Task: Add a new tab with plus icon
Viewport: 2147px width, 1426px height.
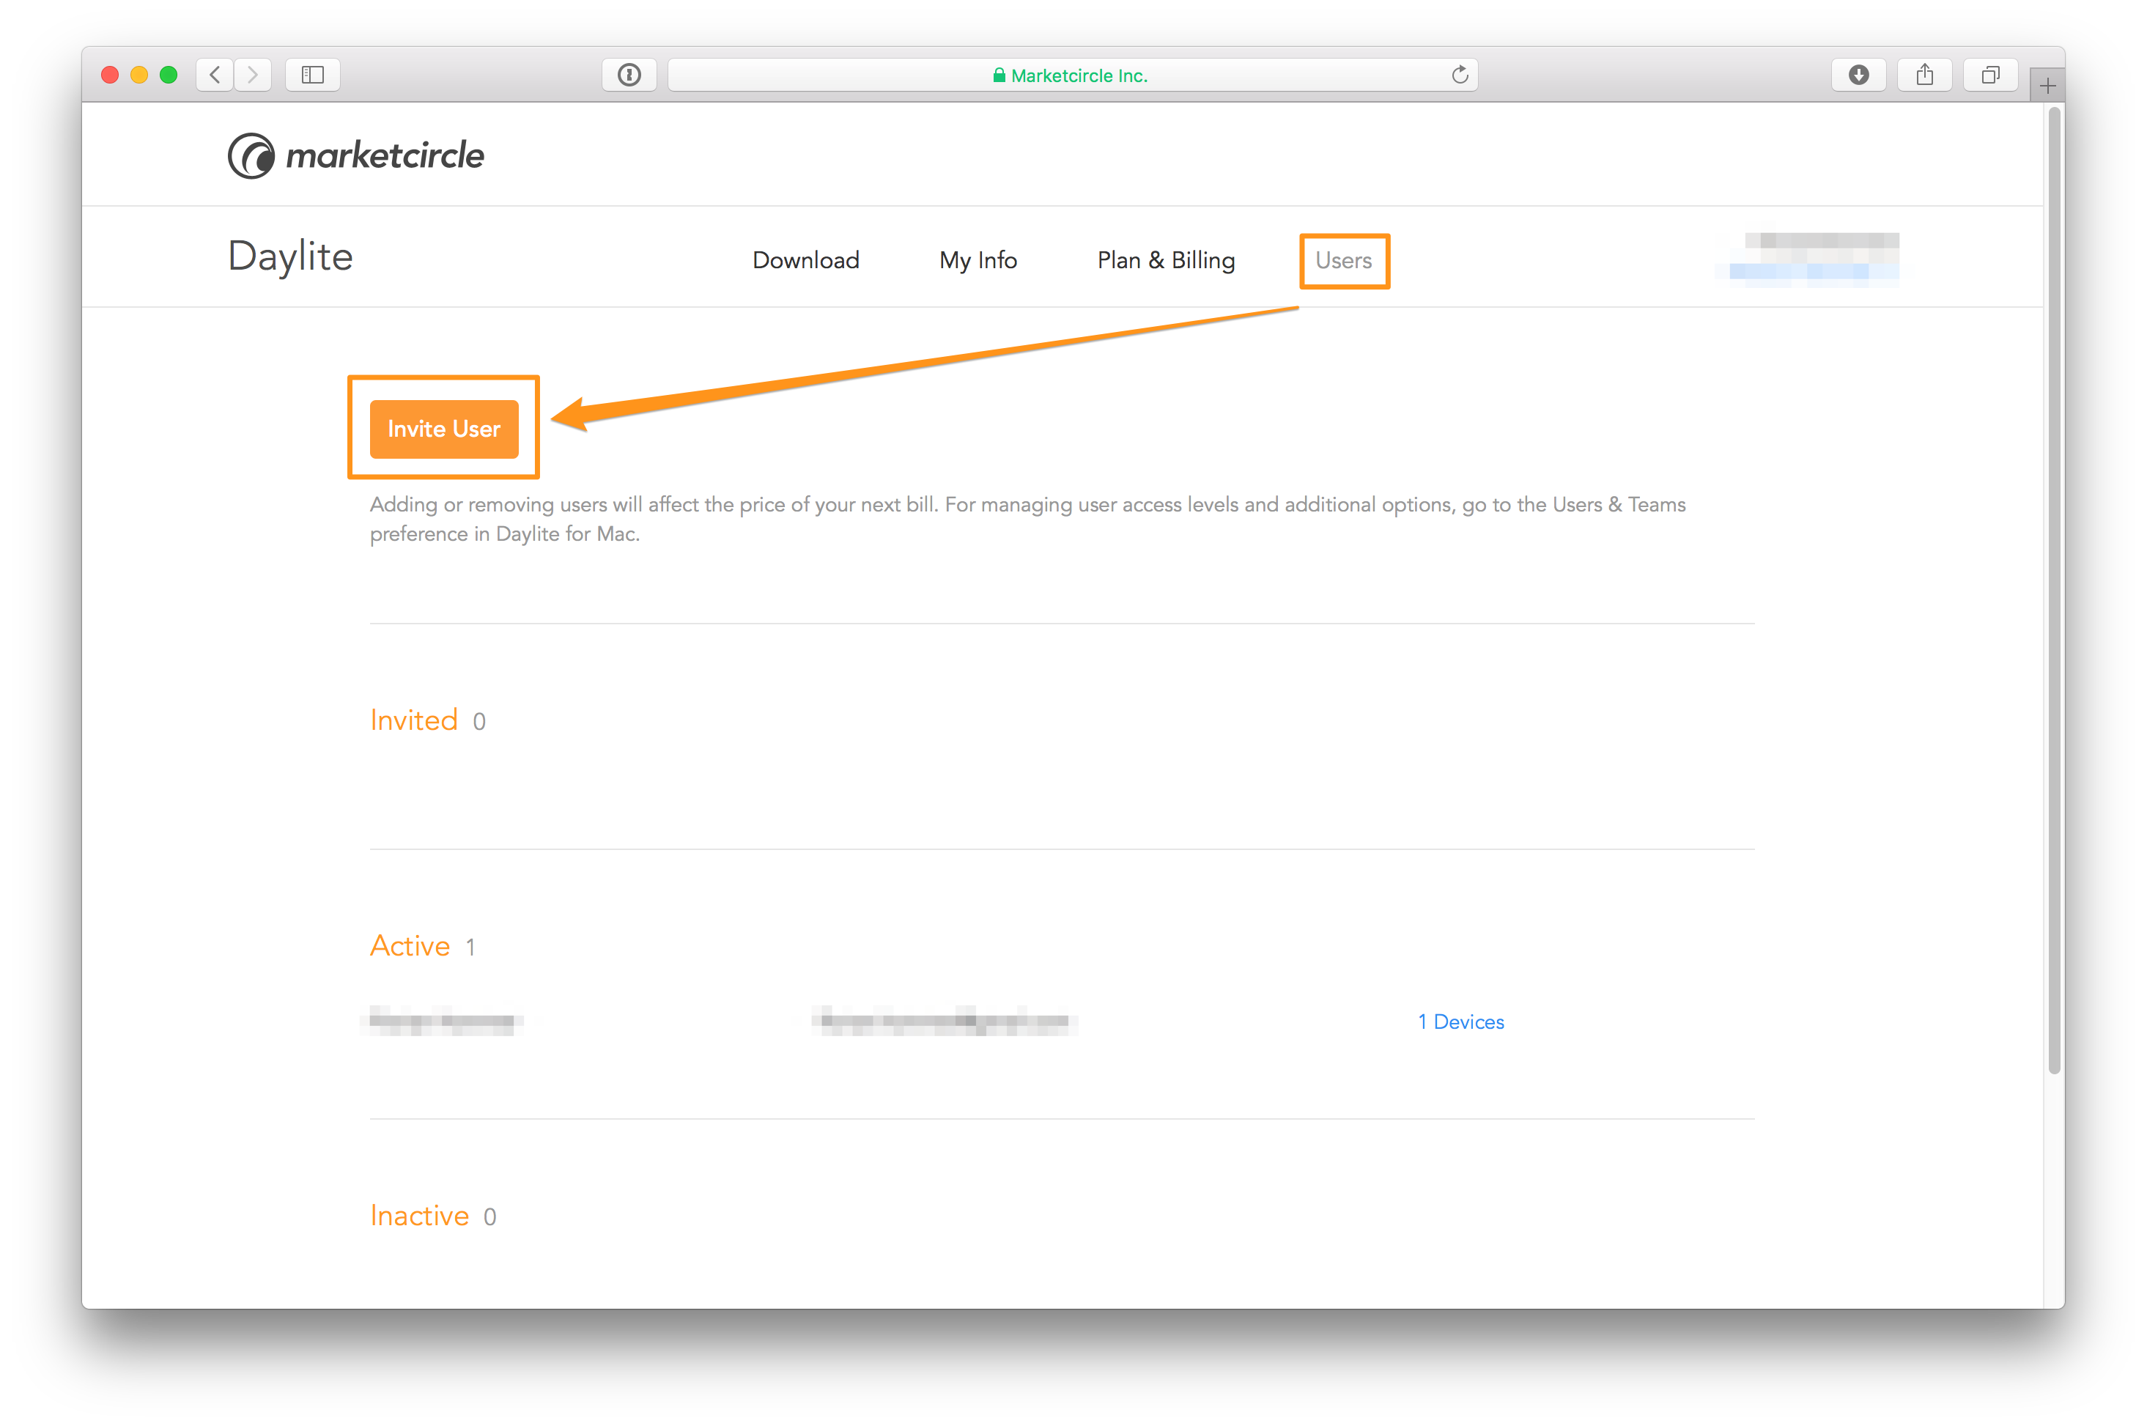Action: 2047,86
